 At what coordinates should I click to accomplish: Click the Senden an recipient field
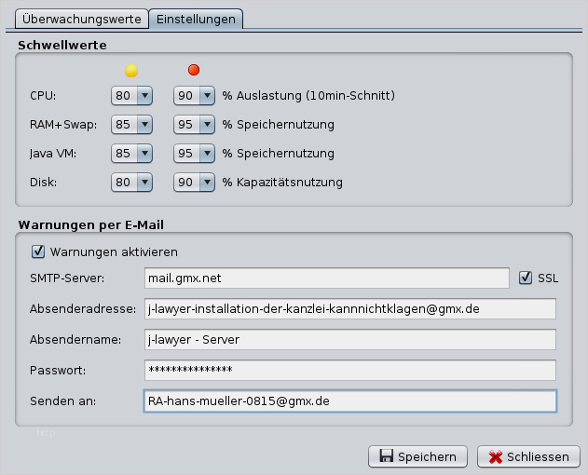[x=349, y=400]
